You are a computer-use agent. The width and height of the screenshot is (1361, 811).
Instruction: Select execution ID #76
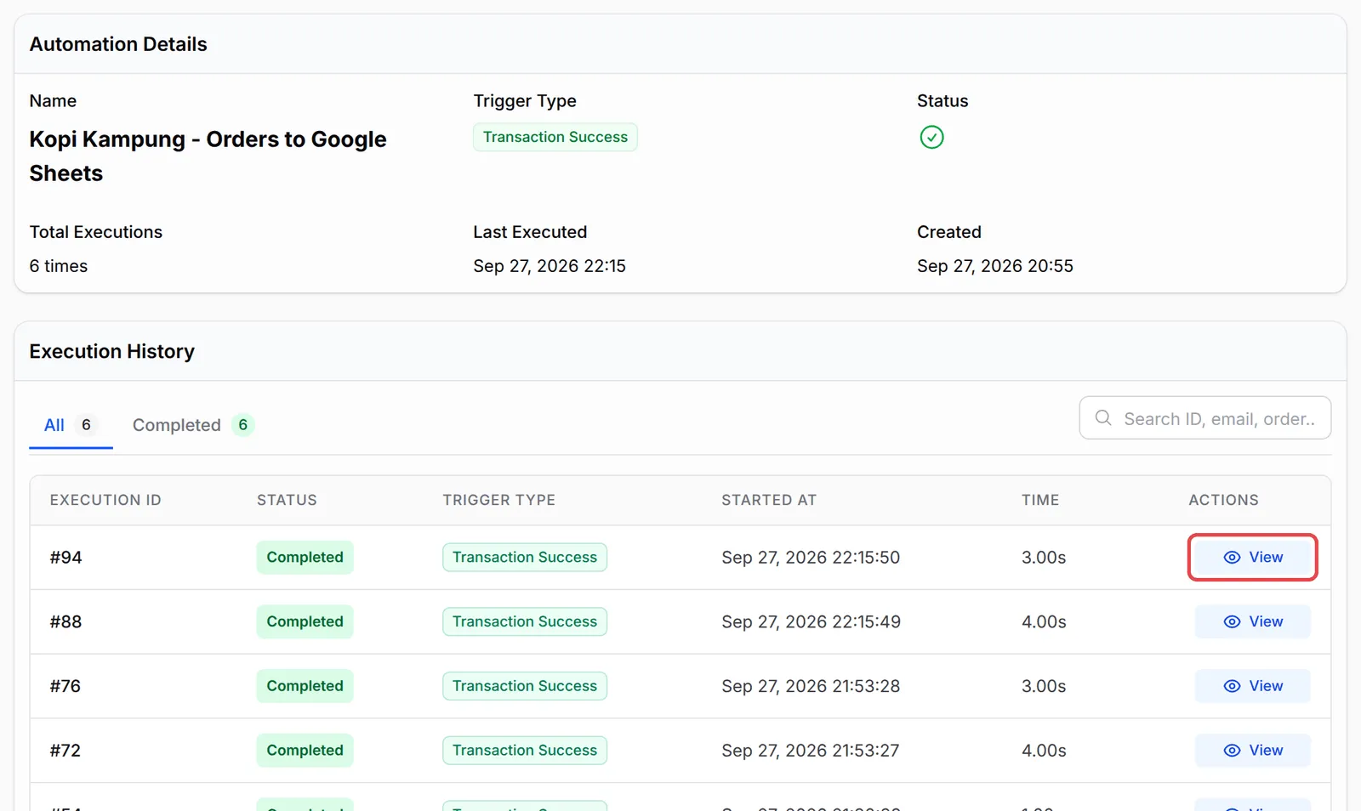[x=65, y=686]
